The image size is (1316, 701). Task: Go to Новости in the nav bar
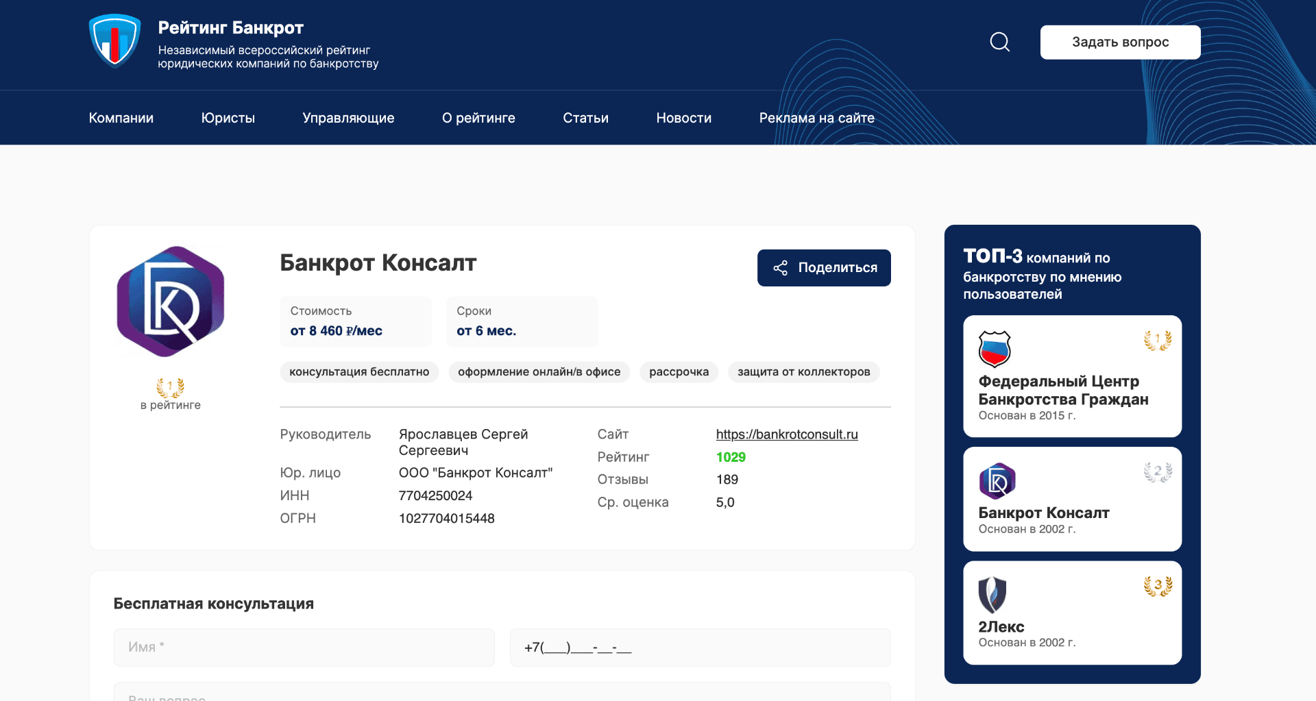pos(684,118)
